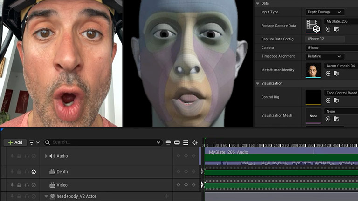
Task: Add a keyframe on the Video track
Action: pos(186,185)
